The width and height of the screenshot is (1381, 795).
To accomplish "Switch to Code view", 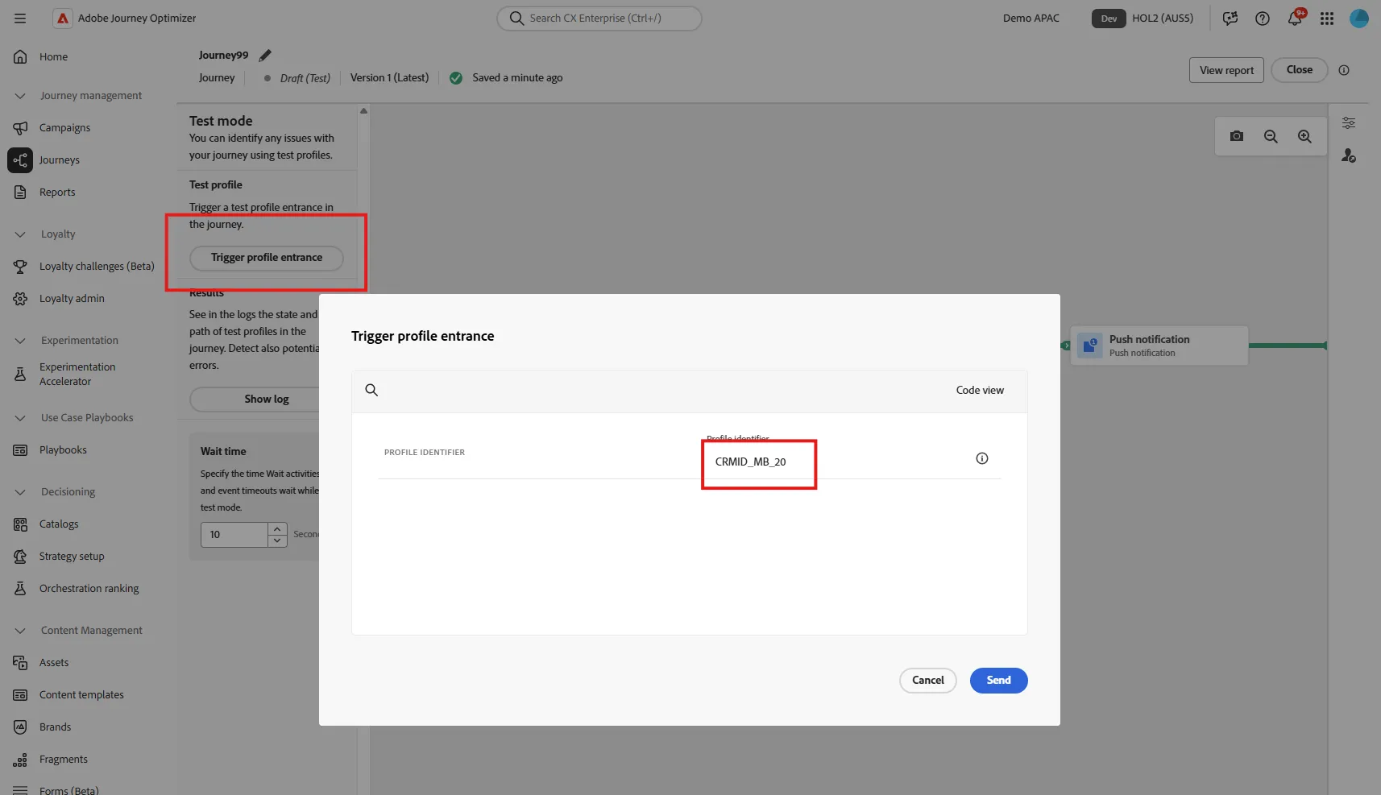I will click(x=980, y=390).
